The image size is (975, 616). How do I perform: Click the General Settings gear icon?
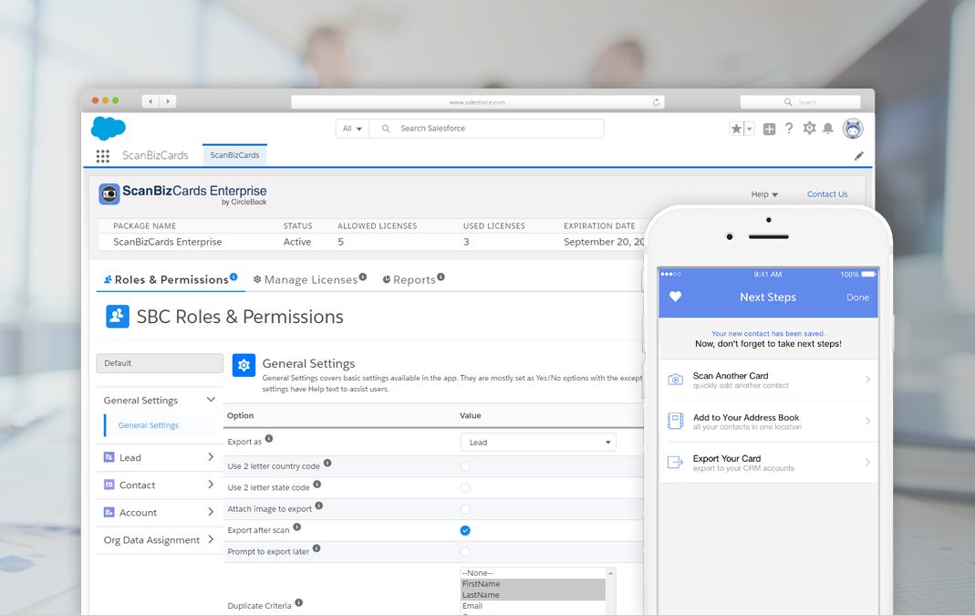pos(244,365)
